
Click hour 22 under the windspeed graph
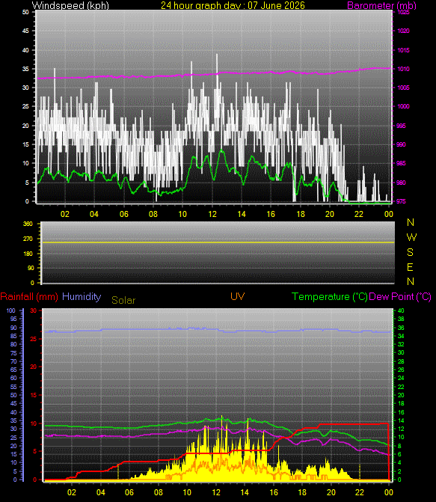coord(359,214)
